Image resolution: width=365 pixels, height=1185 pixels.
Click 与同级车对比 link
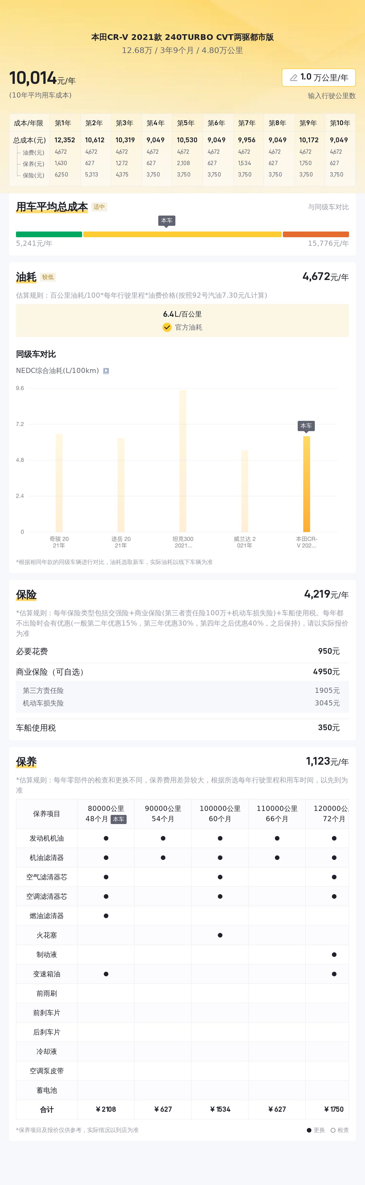pyautogui.click(x=328, y=207)
